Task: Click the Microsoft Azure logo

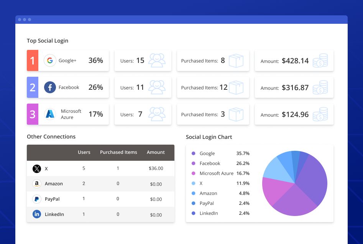Action: point(50,114)
